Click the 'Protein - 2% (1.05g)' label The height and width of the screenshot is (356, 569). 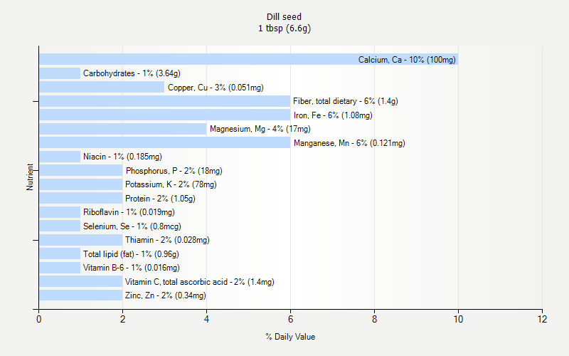coord(160,199)
